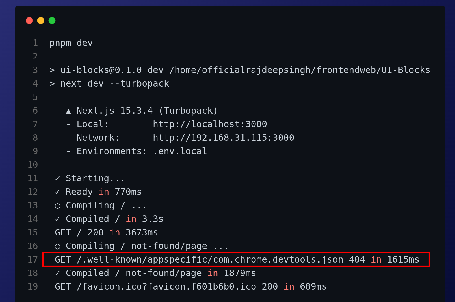
Task: Open the http://192.168.31.115:3000 network link
Action: tap(224, 138)
